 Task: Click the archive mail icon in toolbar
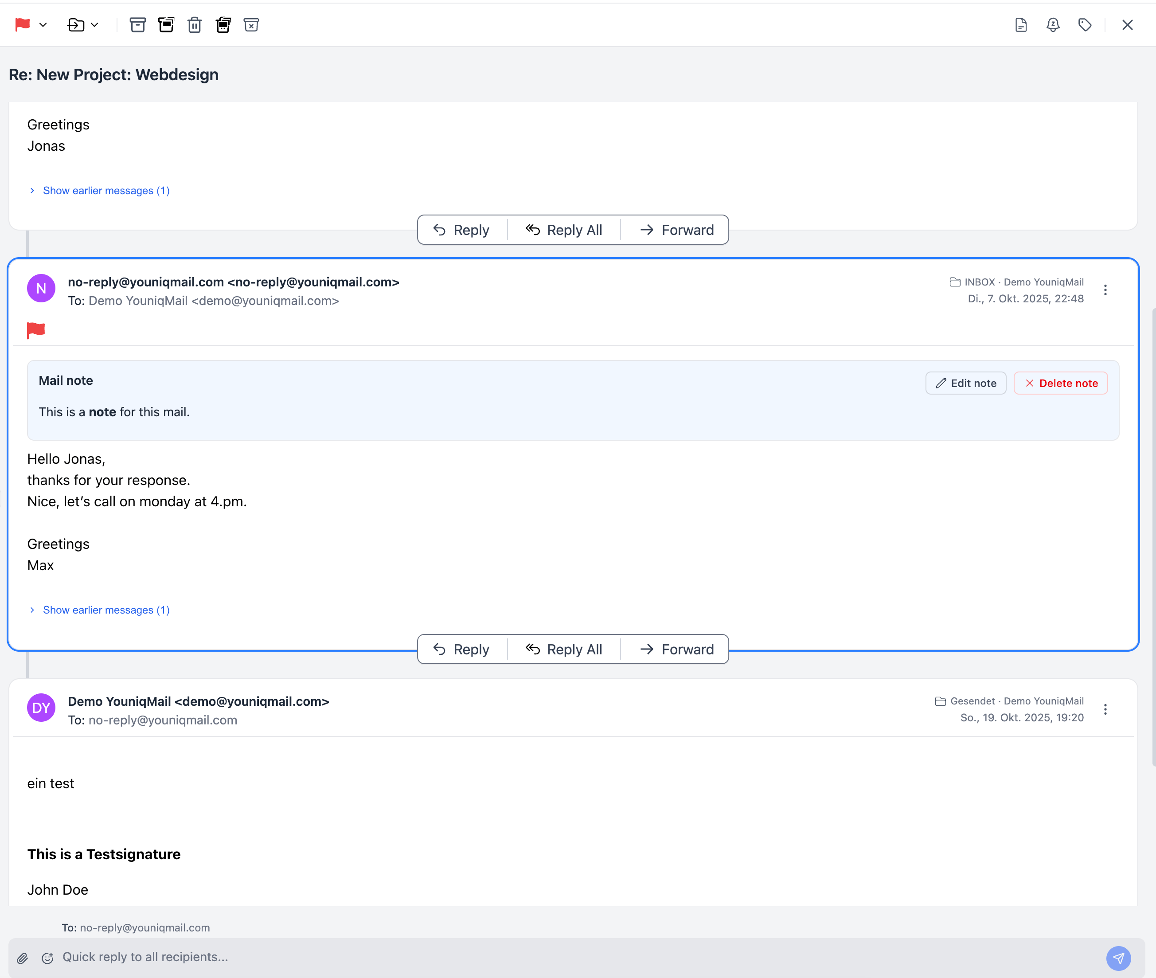pos(137,25)
